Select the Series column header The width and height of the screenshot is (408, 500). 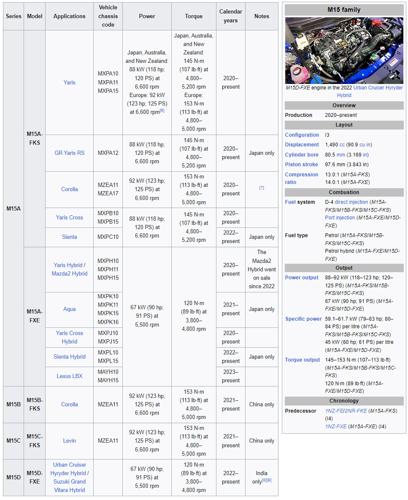(14, 16)
